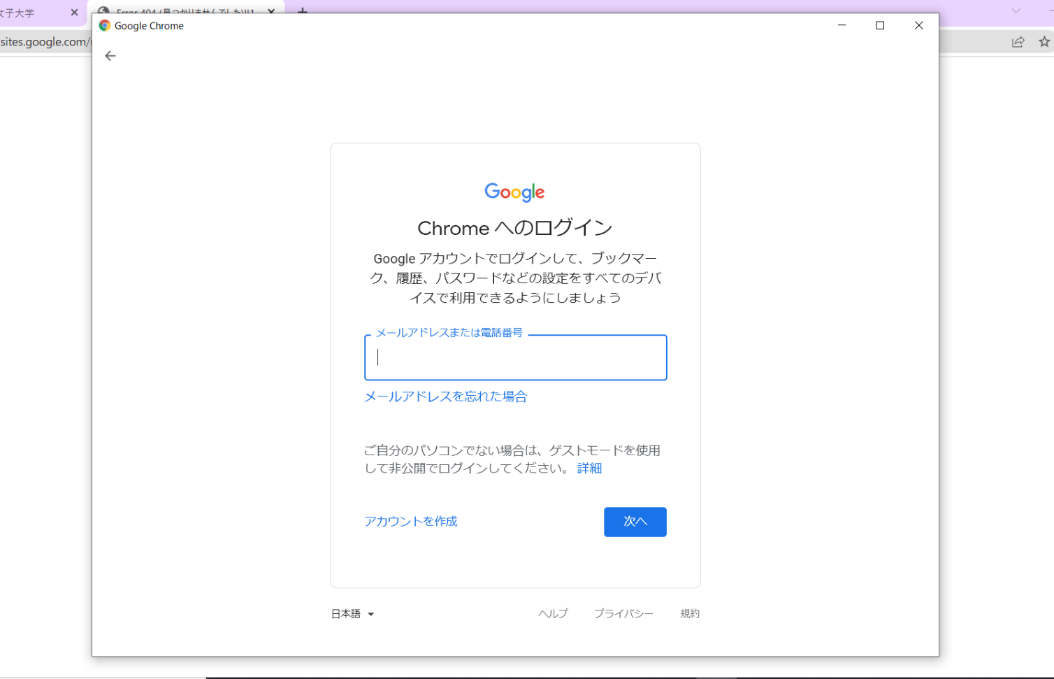Focus the email or phone number field
This screenshot has height=679, width=1054.
(x=516, y=357)
